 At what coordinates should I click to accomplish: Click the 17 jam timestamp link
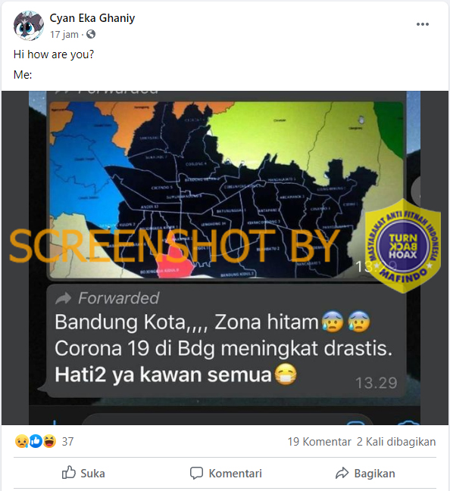[x=64, y=35]
